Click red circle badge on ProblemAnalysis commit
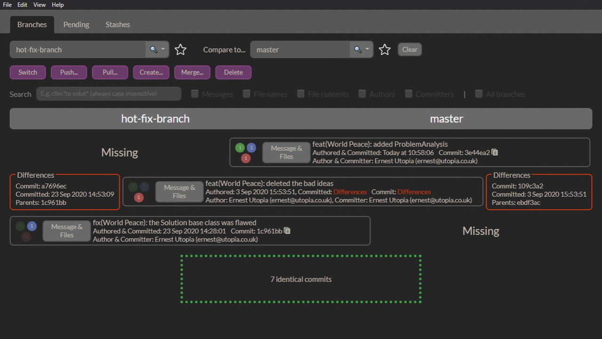602x339 pixels. click(x=245, y=159)
